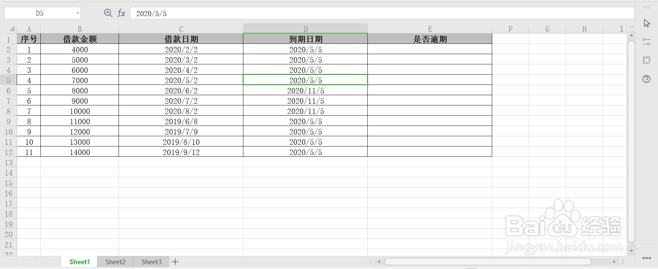Click the 到期日期 header cell

point(305,39)
